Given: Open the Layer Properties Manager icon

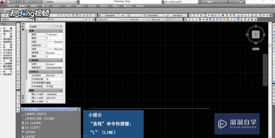Looking at the screenshot, I should point(37,19).
